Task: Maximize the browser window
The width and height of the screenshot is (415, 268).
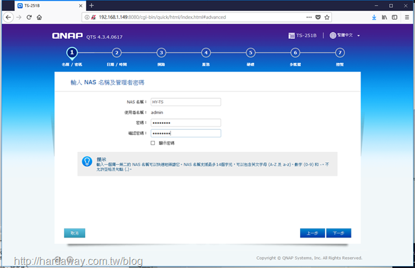Action: point(391,6)
